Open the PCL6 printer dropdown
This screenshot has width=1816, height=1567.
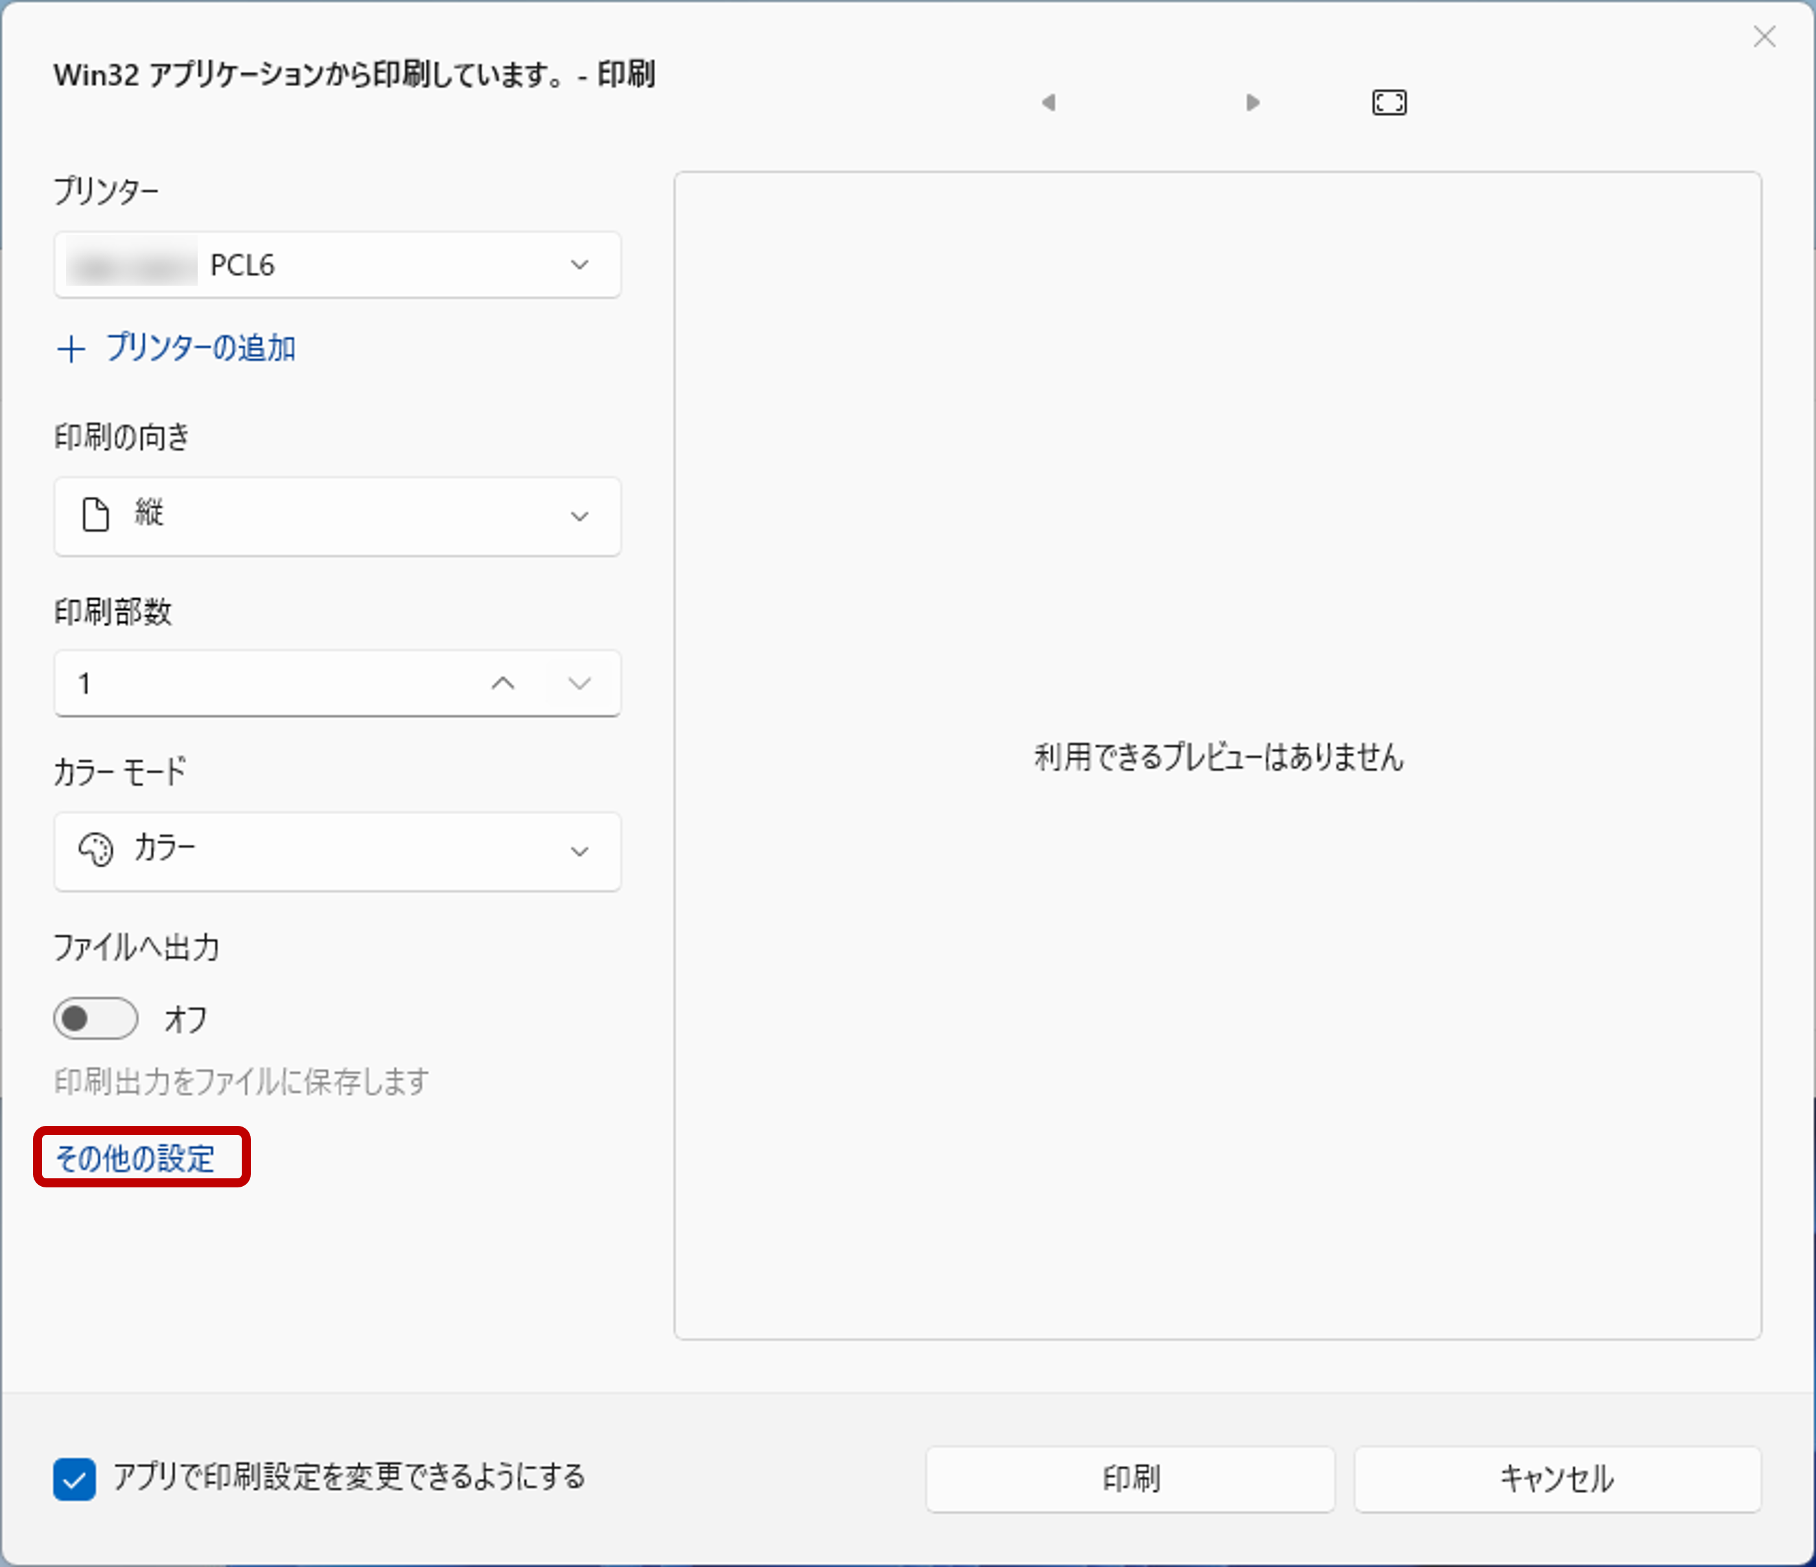[338, 264]
